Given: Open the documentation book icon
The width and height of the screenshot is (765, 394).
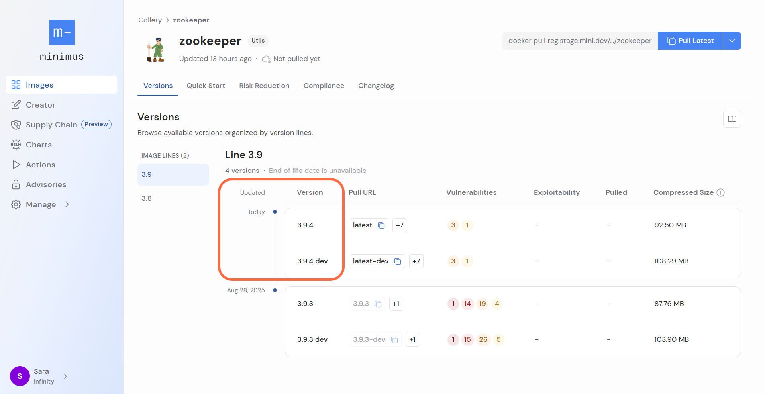Looking at the screenshot, I should (732, 119).
